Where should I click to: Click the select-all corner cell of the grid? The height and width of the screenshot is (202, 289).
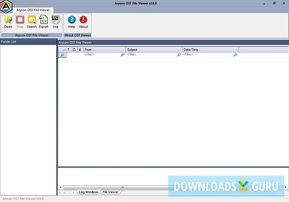coord(62,50)
